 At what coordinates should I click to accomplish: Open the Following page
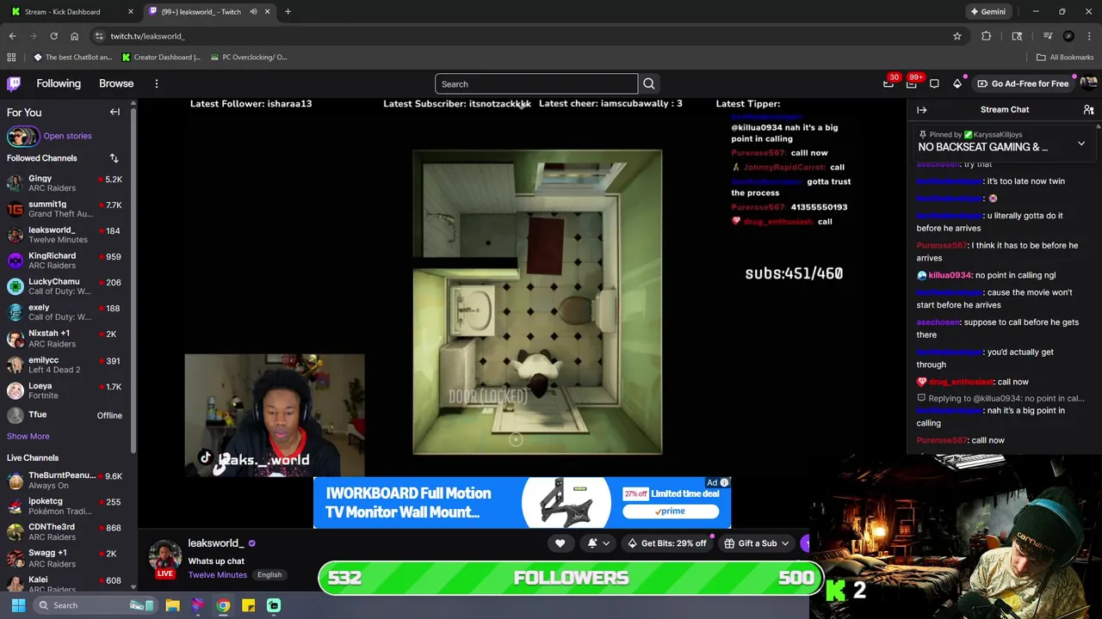[x=59, y=83]
